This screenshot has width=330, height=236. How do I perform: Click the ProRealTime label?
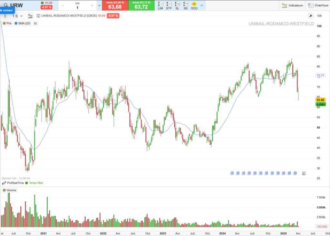point(15,183)
